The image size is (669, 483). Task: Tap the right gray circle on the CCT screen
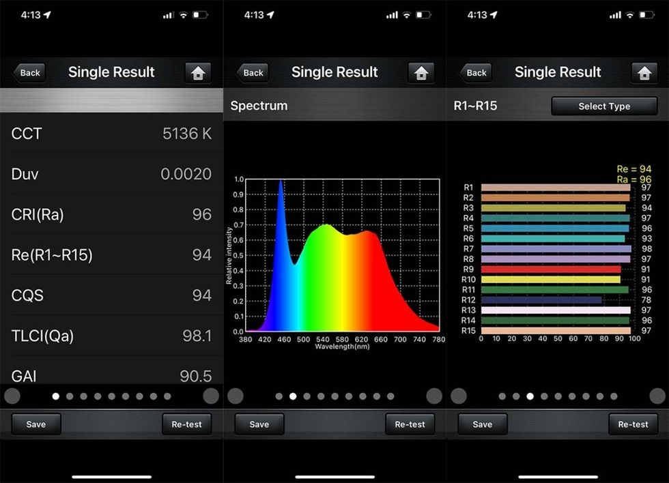click(211, 396)
